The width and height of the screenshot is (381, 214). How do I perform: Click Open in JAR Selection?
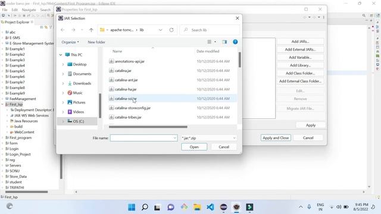(194, 147)
